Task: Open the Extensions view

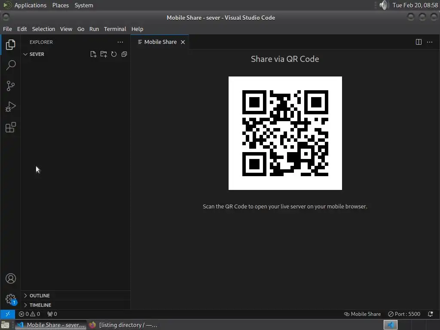Action: tap(10, 127)
